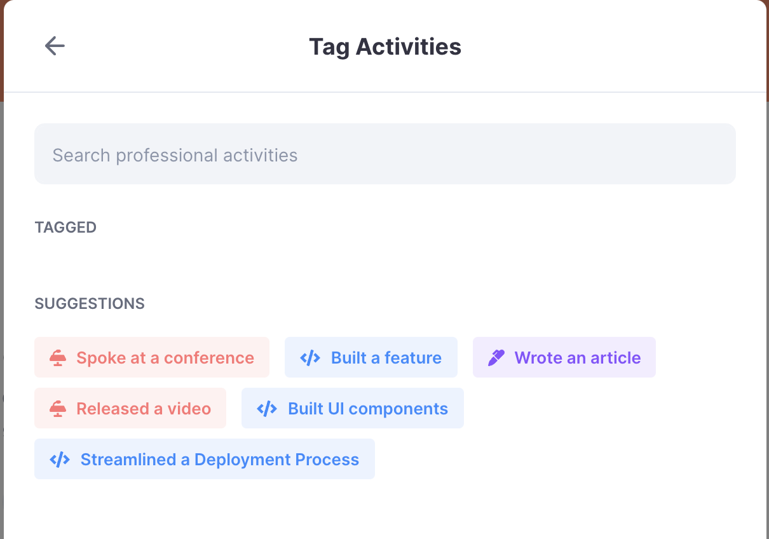This screenshot has width=769, height=539.
Task: Click the SUGGESTIONS section header
Action: point(89,304)
